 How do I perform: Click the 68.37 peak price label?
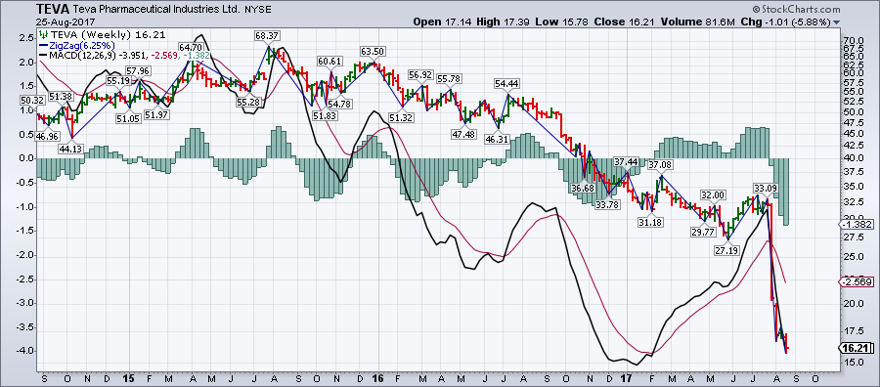click(267, 35)
